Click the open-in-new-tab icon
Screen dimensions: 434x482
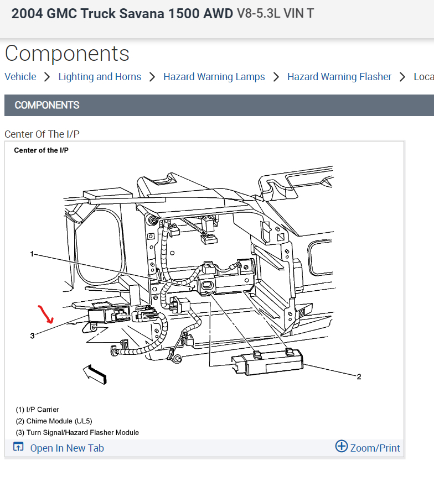click(18, 447)
